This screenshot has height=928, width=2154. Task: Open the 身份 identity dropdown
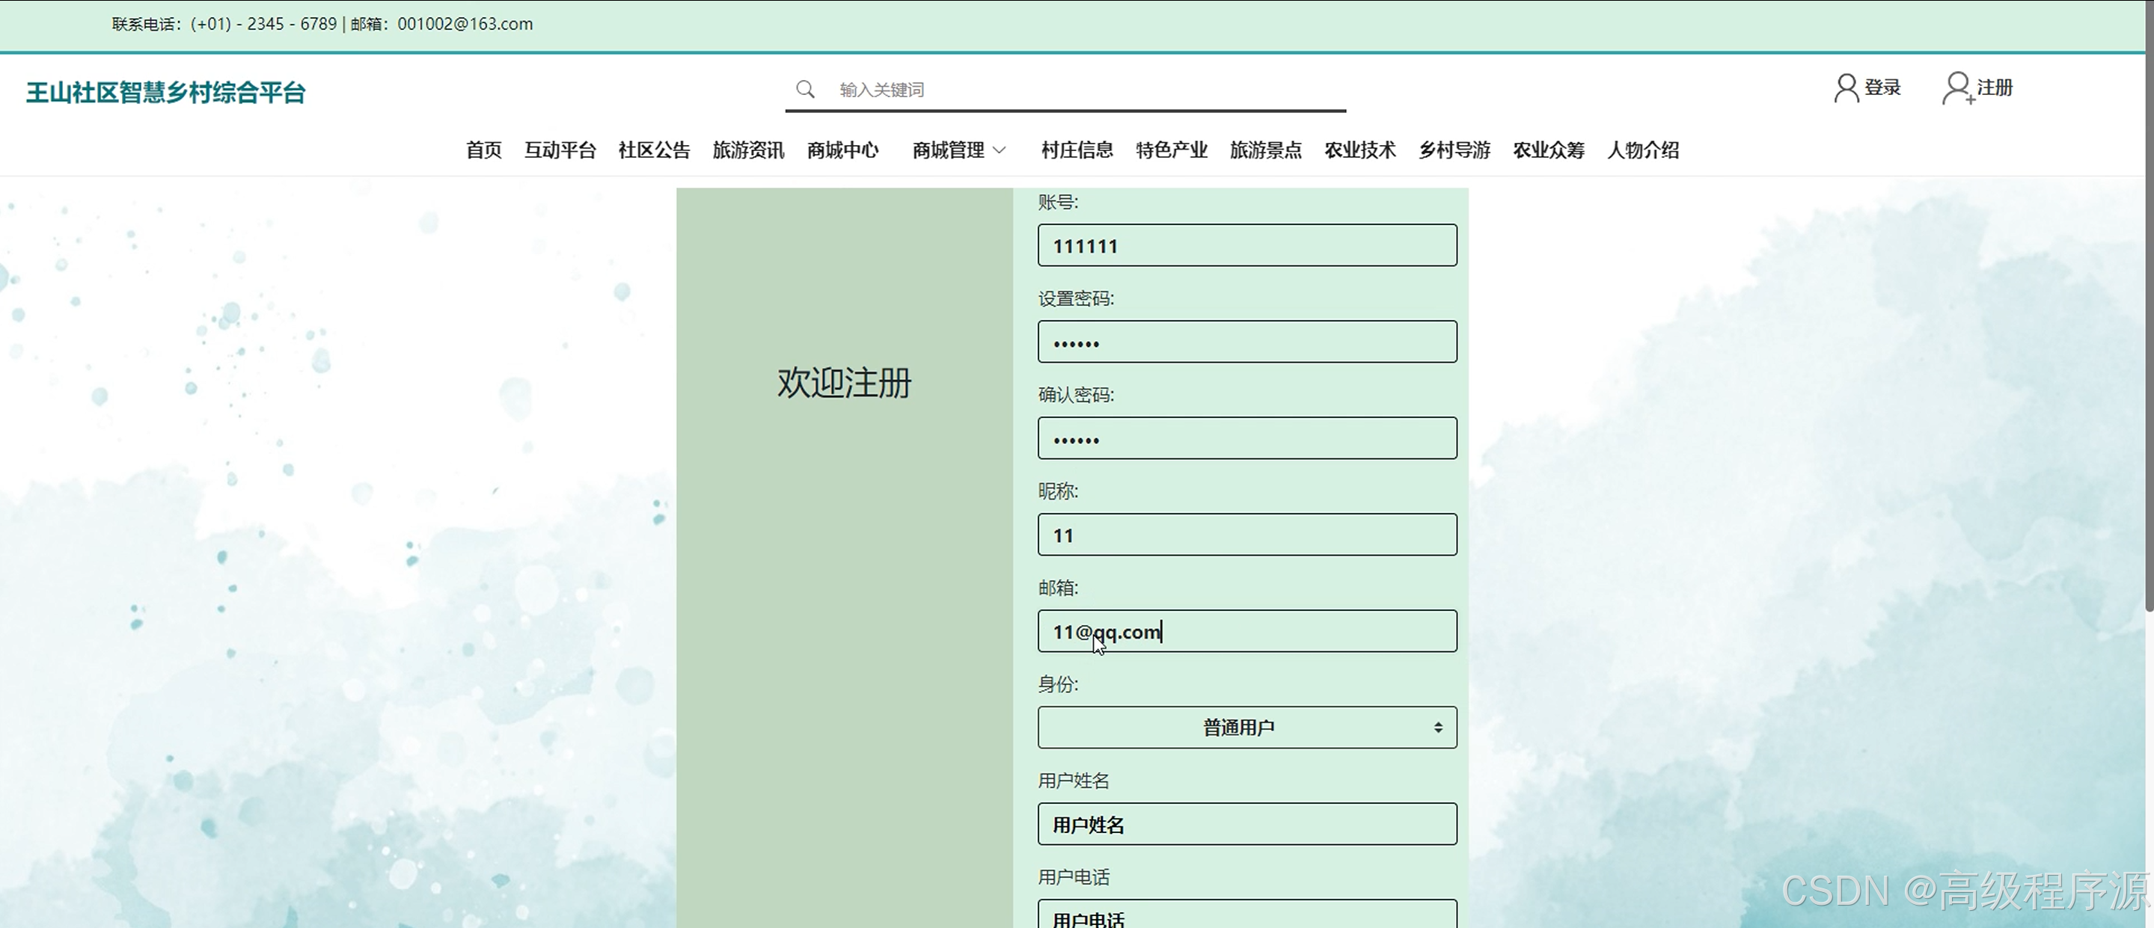(x=1246, y=728)
